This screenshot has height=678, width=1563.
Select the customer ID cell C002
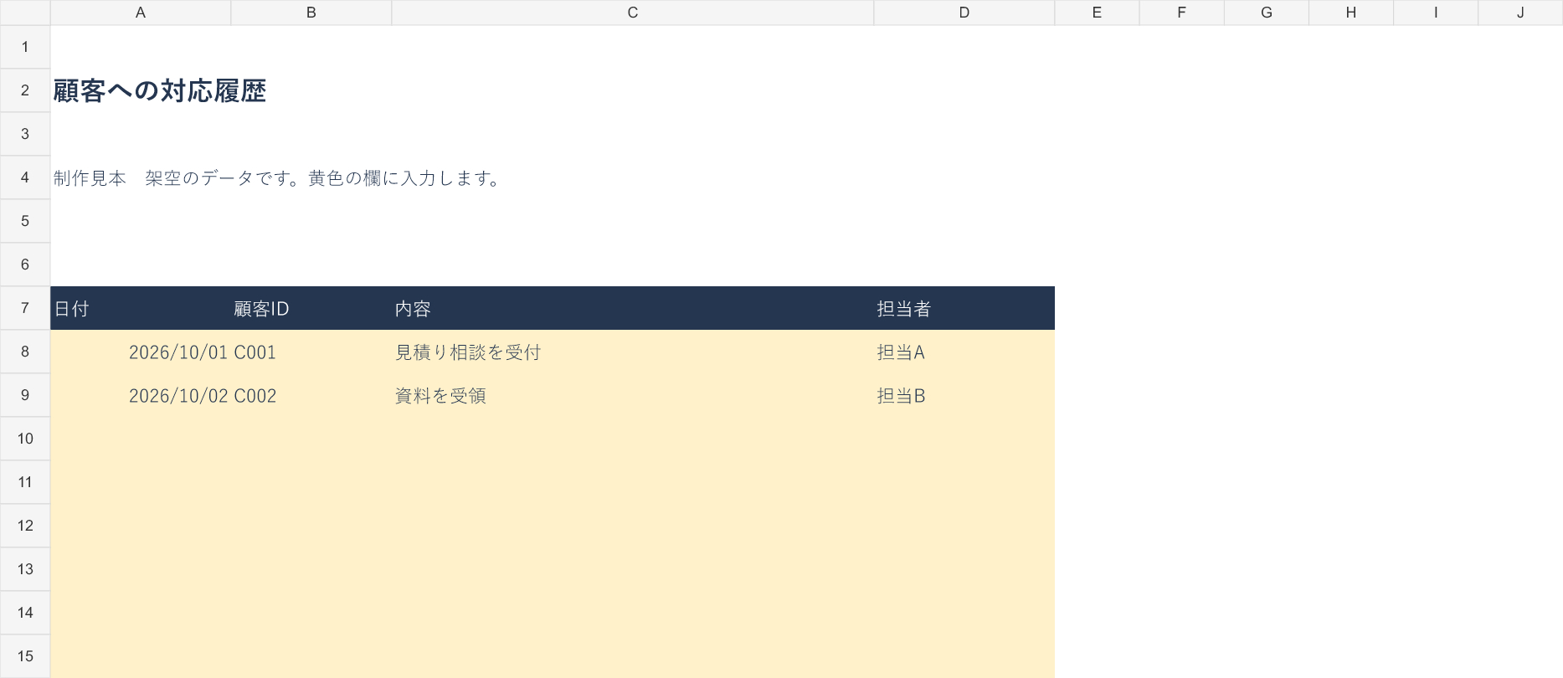click(311, 395)
